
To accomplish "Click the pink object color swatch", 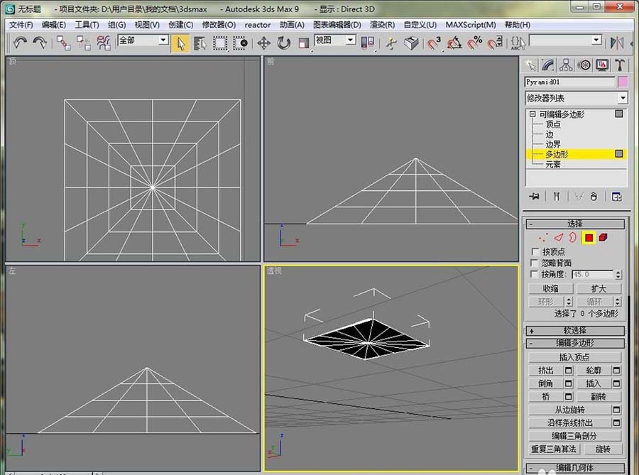I will click(x=623, y=82).
